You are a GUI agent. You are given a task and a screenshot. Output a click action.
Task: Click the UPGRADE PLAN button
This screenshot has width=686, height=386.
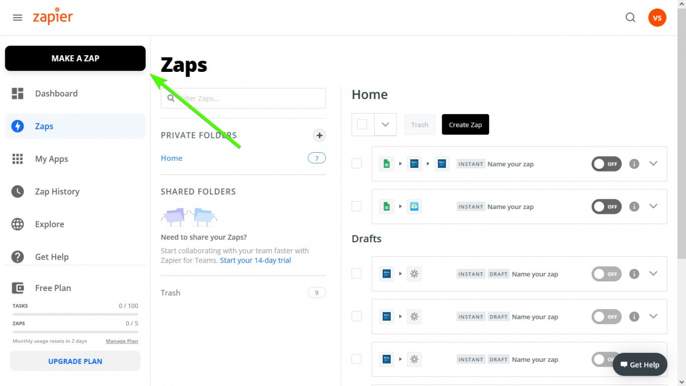tap(75, 361)
